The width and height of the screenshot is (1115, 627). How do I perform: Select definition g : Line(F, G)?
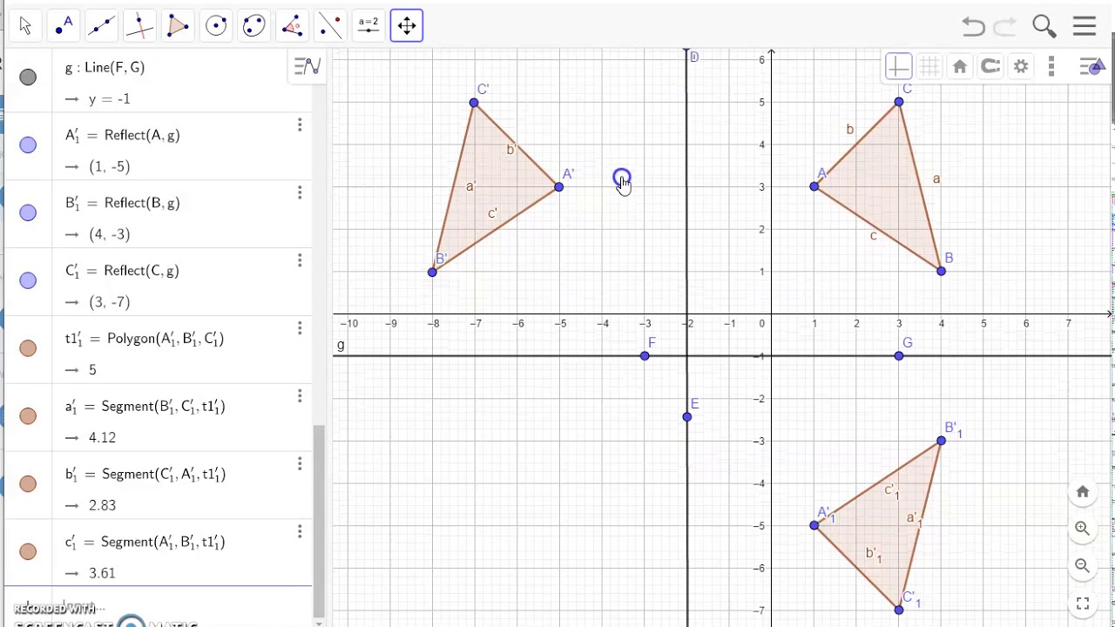point(105,67)
